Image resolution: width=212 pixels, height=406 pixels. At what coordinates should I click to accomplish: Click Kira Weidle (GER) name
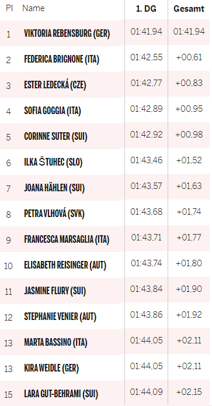(x=51, y=368)
